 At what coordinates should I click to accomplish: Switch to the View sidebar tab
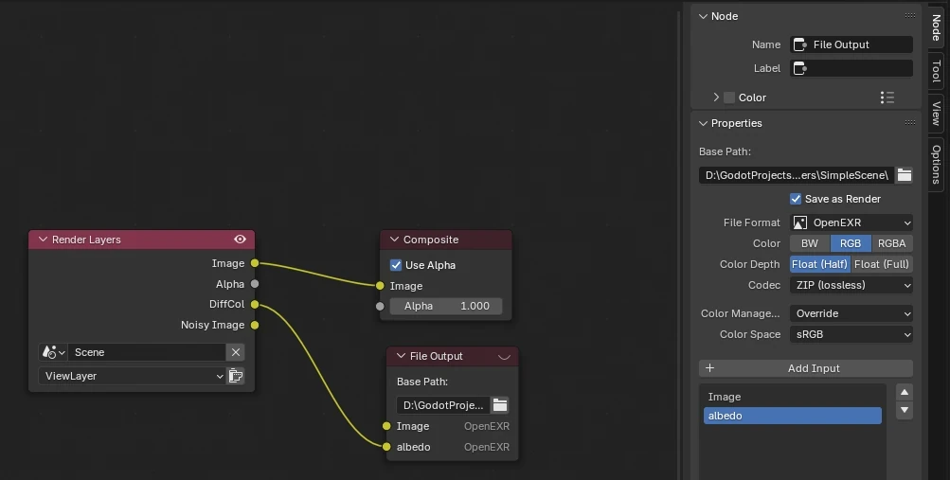click(936, 114)
